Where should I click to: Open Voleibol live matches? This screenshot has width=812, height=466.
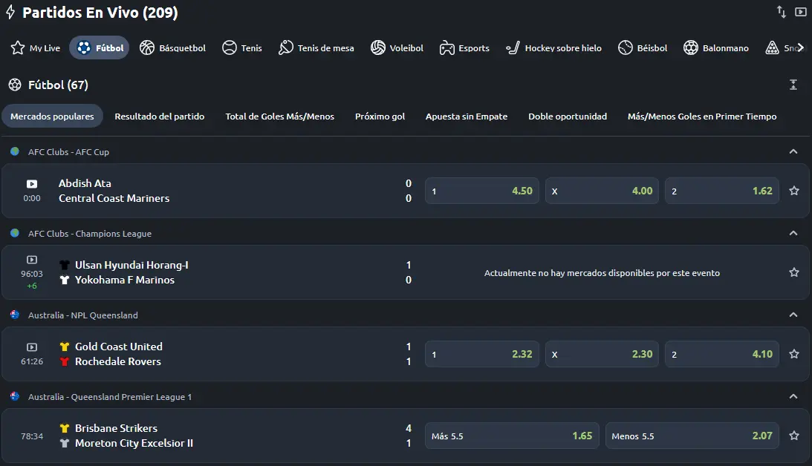pos(397,48)
